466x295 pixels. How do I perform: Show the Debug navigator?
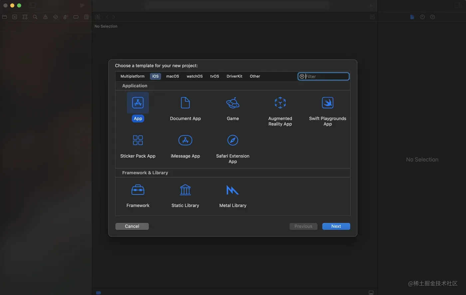[66, 17]
